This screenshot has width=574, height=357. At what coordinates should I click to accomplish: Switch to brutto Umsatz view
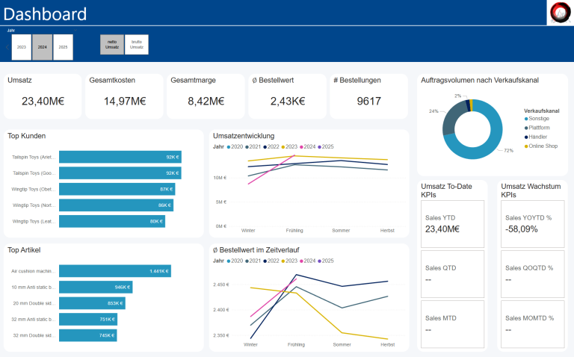point(136,45)
